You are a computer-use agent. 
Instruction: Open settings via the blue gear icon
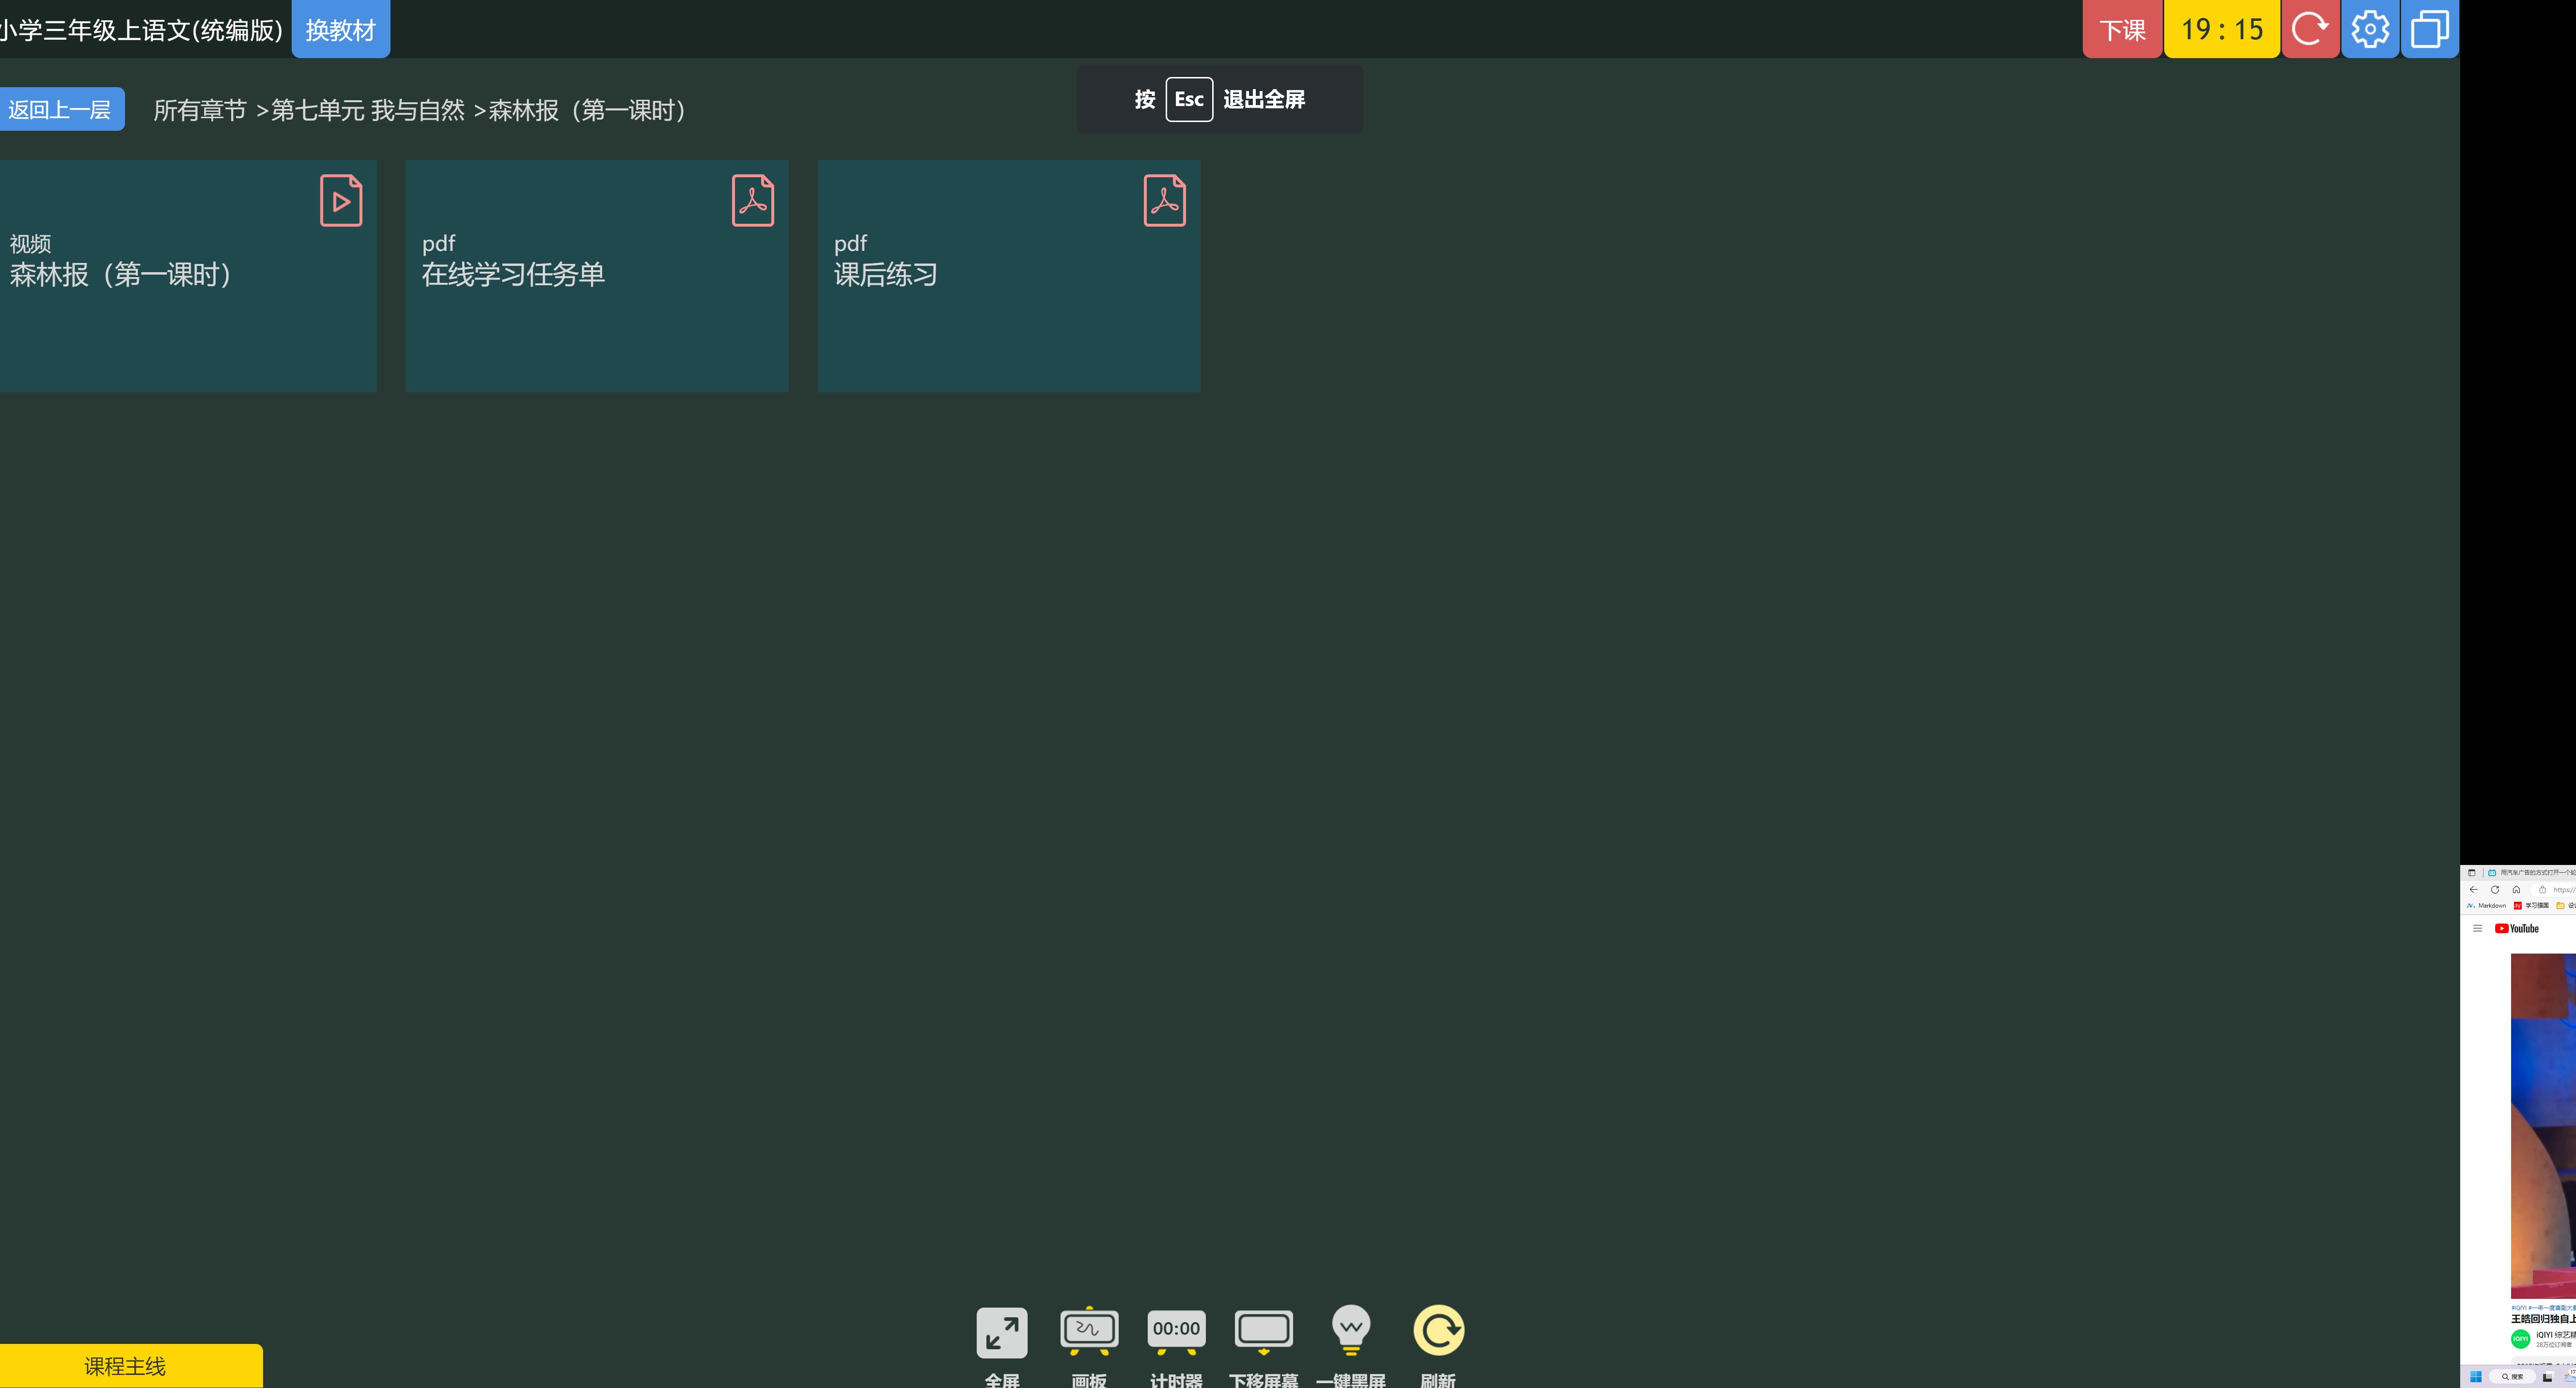click(2370, 29)
